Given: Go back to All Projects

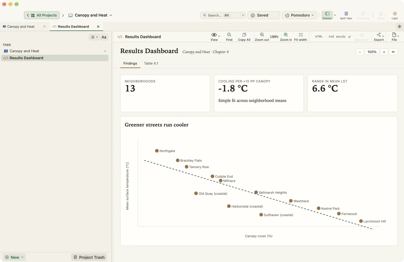Looking at the screenshot, I should click(x=42, y=15).
